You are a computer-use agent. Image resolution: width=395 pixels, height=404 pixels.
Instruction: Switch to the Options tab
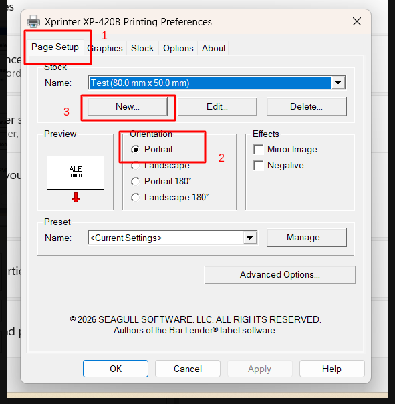point(178,49)
